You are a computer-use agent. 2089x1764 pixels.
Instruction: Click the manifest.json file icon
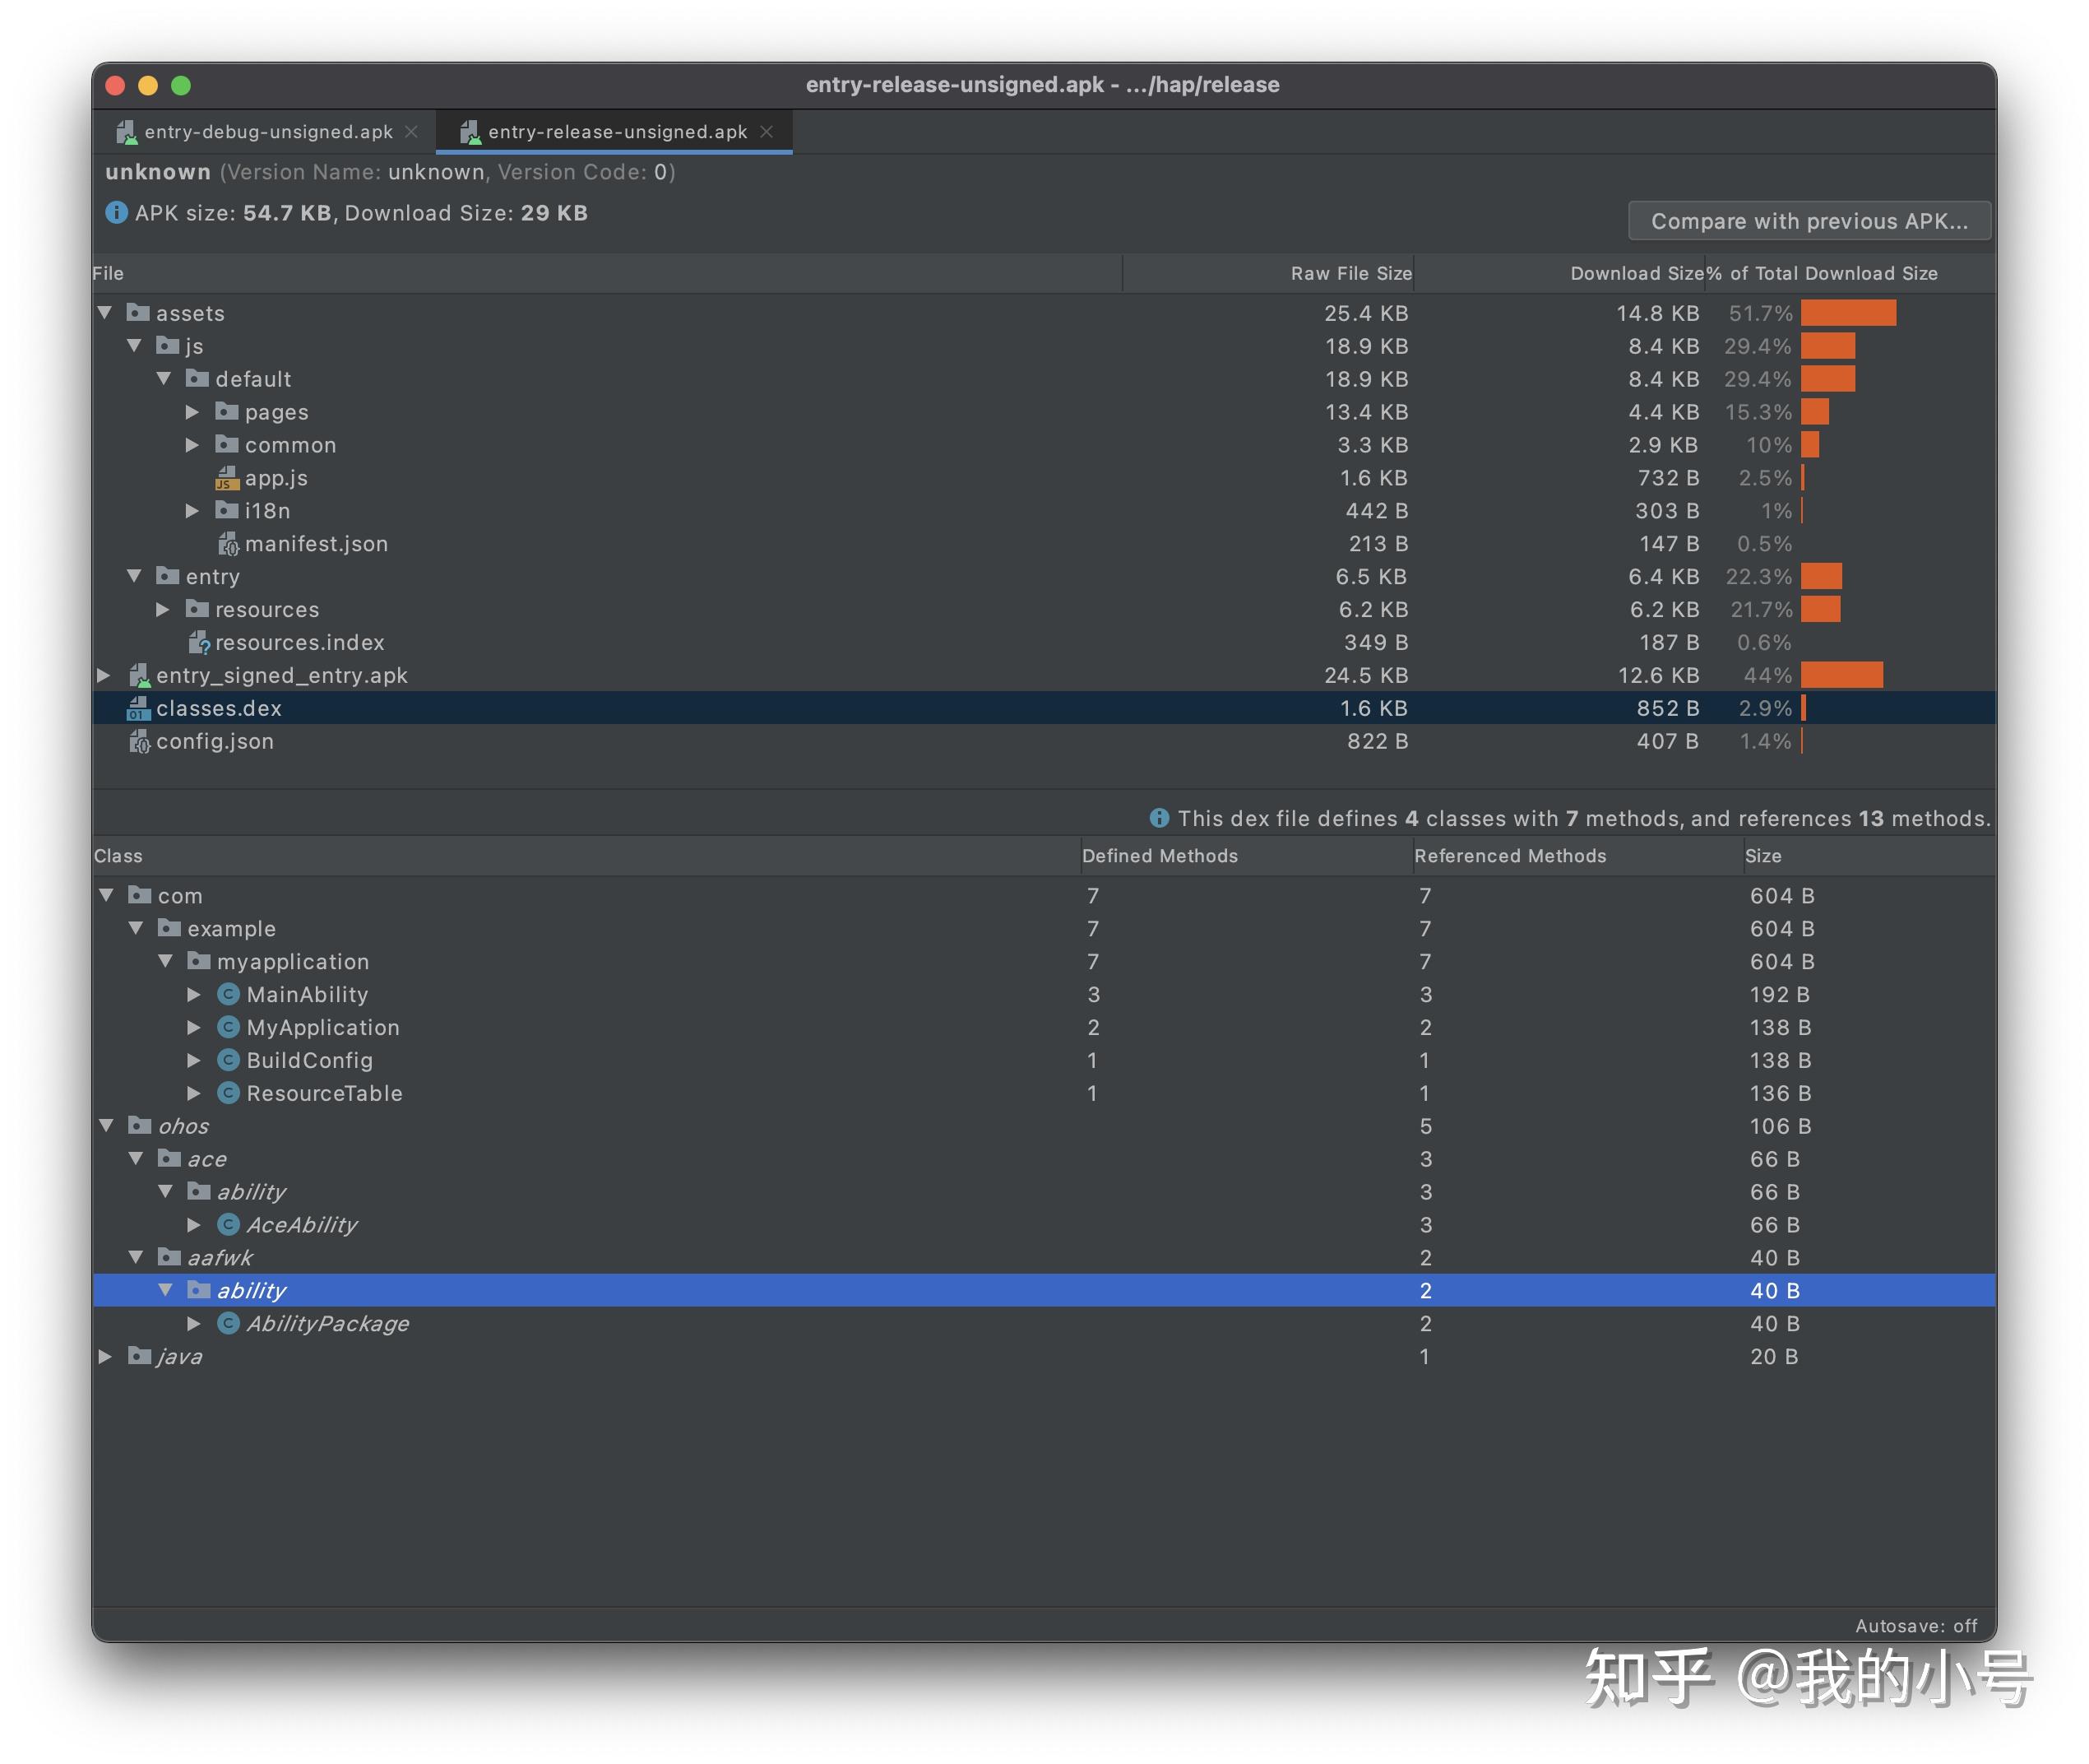point(228,545)
